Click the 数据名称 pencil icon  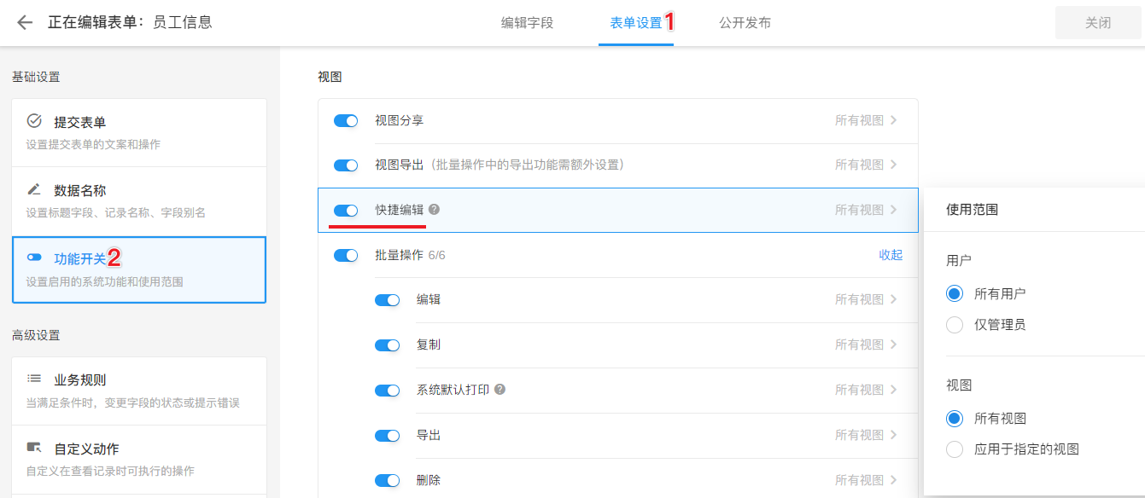tap(34, 189)
